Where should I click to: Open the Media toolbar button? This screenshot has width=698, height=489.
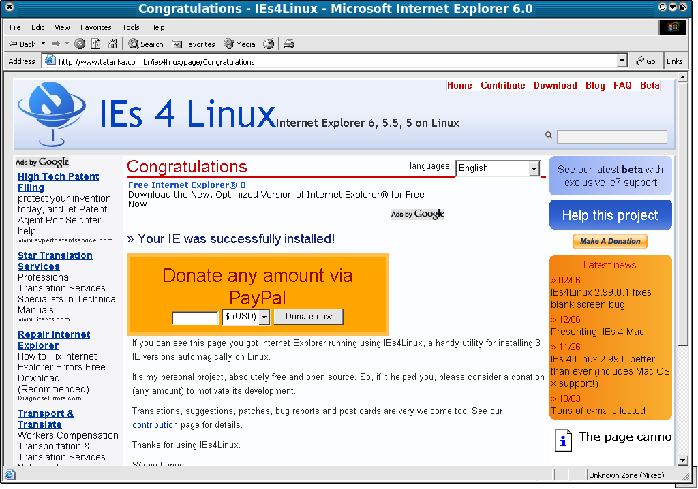click(239, 44)
